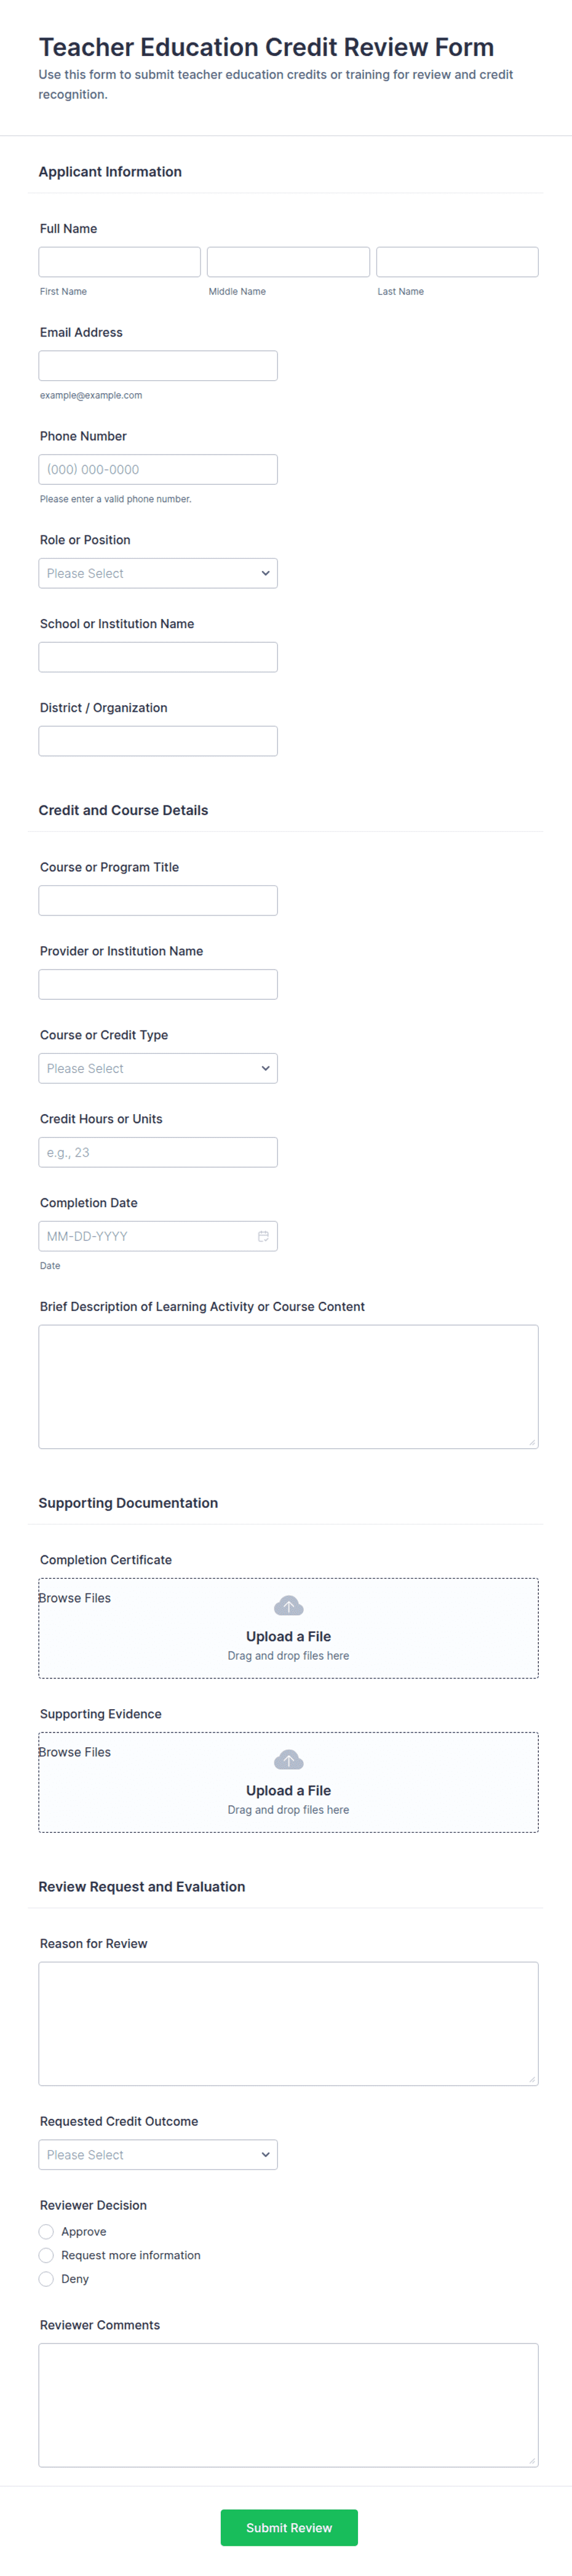The width and height of the screenshot is (572, 2576).
Task: Click the calendar icon in Completion Date
Action: click(x=263, y=1236)
